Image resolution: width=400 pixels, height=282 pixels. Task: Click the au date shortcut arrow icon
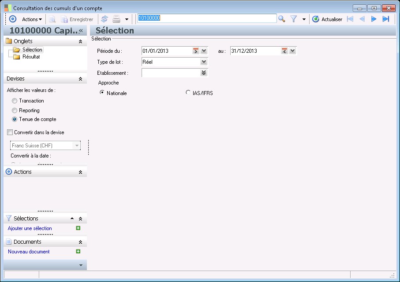coord(284,51)
